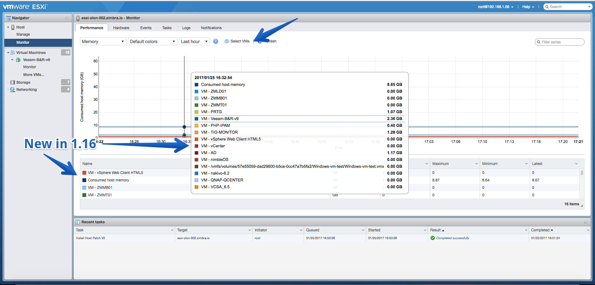Click the VM - ZMMB01 color swatch
This screenshot has width=595, height=285.
pyautogui.click(x=84, y=188)
